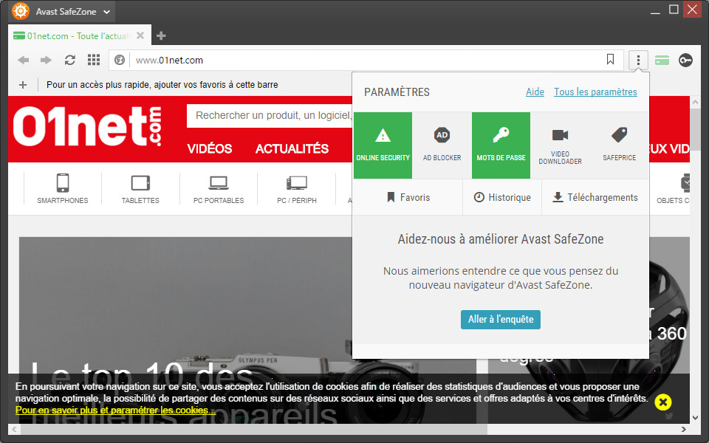Open the three-dot settings menu button
This screenshot has width=709, height=443.
coord(639,60)
